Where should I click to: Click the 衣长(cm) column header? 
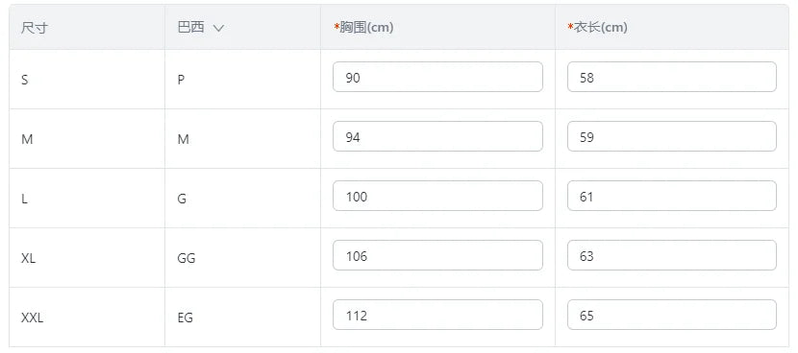(x=597, y=28)
